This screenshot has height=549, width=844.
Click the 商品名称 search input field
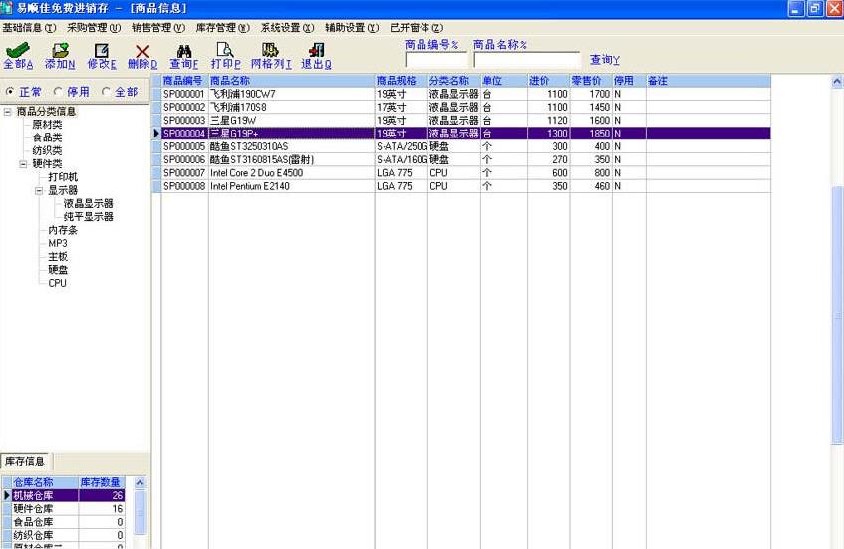point(526,60)
